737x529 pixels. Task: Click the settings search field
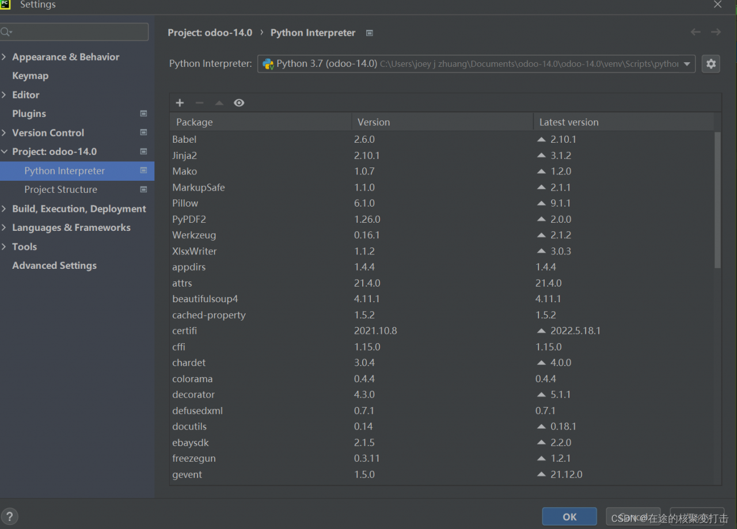(x=74, y=32)
